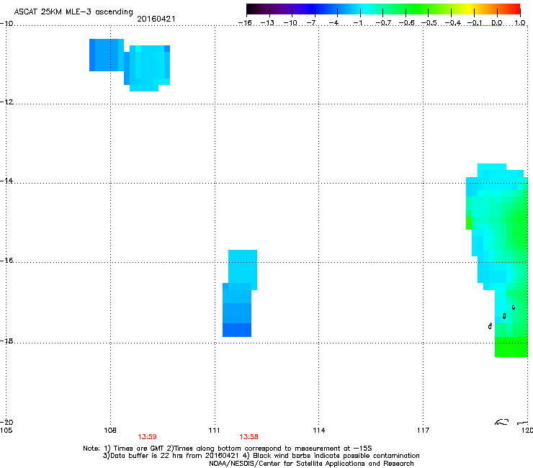Click the green-cyan data swath near longitude 120
533x468 pixels.
coord(497,261)
